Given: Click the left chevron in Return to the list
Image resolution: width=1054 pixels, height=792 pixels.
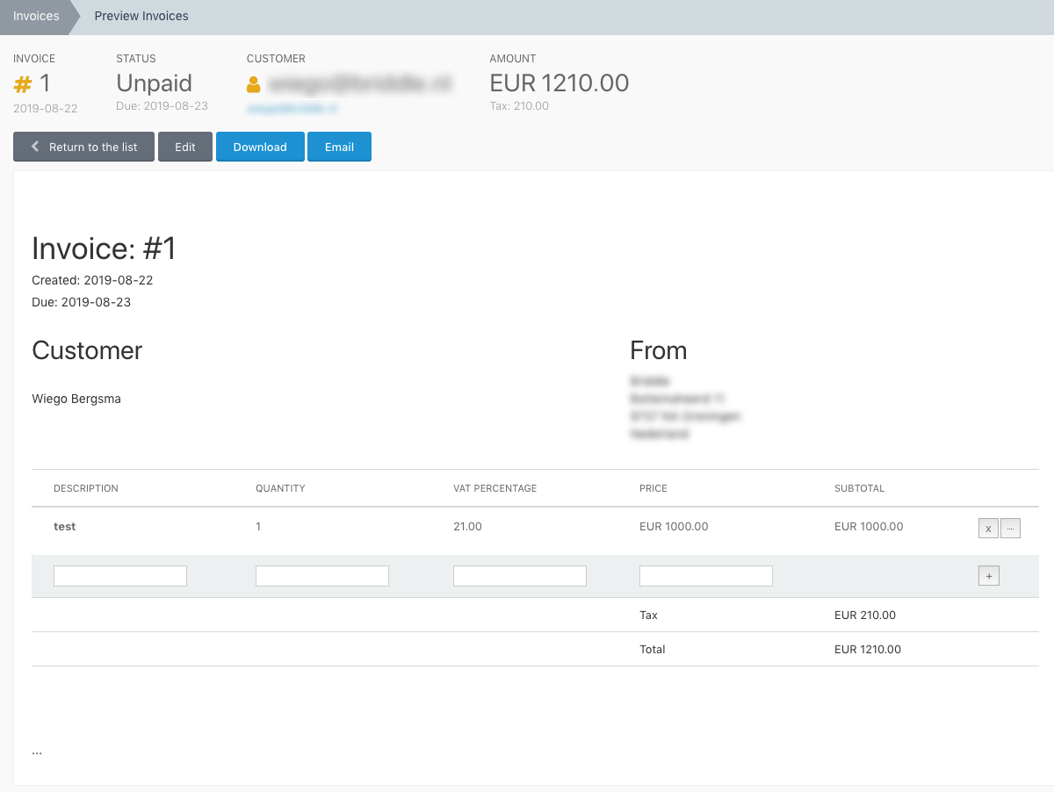Looking at the screenshot, I should coord(34,147).
